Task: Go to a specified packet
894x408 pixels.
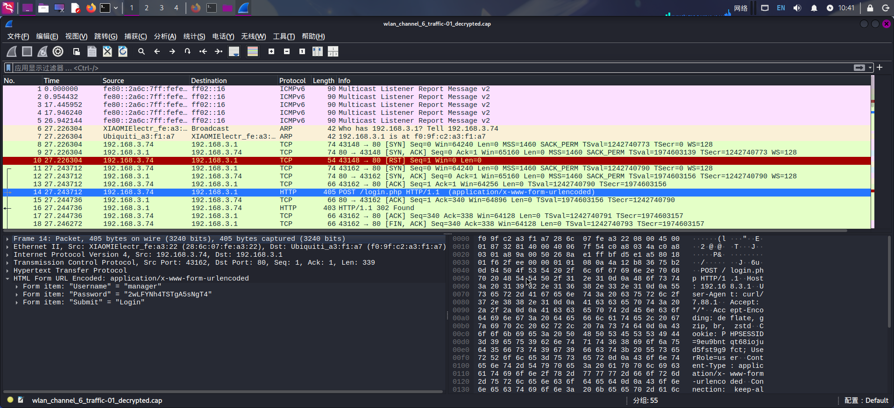Action: pyautogui.click(x=188, y=51)
